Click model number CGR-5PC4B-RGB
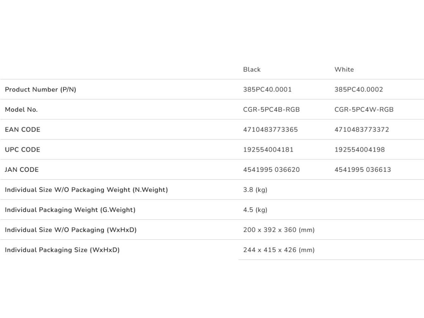Viewport: 424px width, 318px height. 271,110
